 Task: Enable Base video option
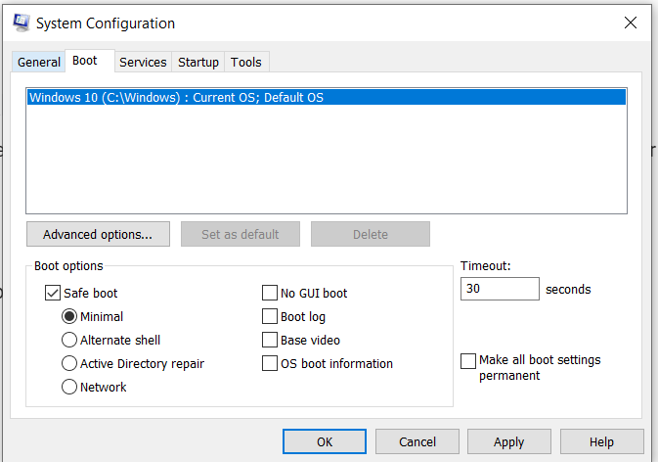tap(270, 340)
